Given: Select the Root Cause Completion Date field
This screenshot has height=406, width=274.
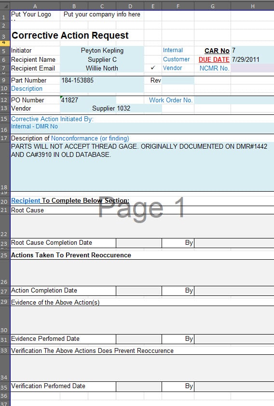Looking at the screenshot, I should coord(139,243).
